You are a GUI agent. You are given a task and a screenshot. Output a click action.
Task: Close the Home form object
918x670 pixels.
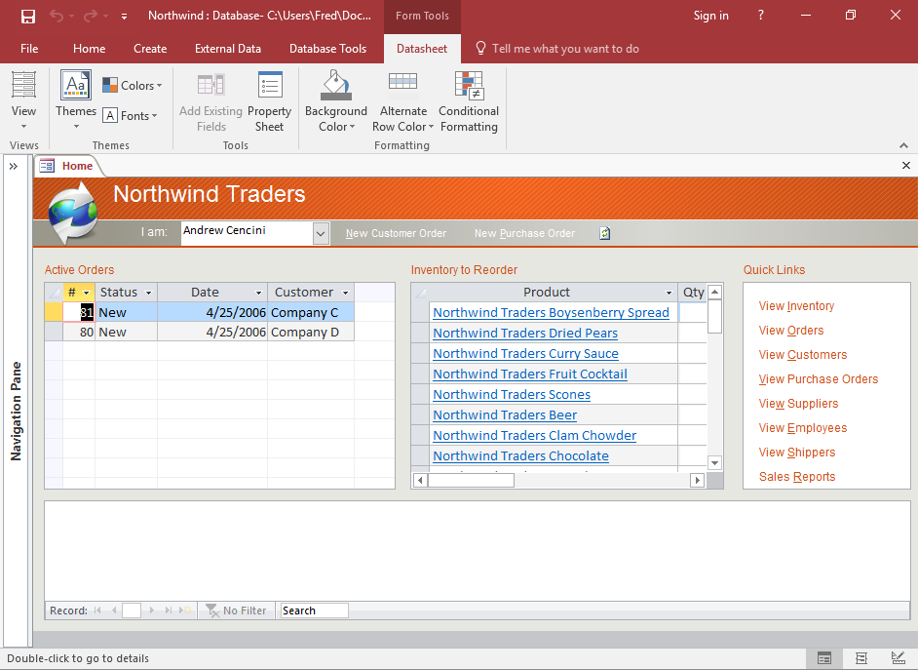click(905, 166)
